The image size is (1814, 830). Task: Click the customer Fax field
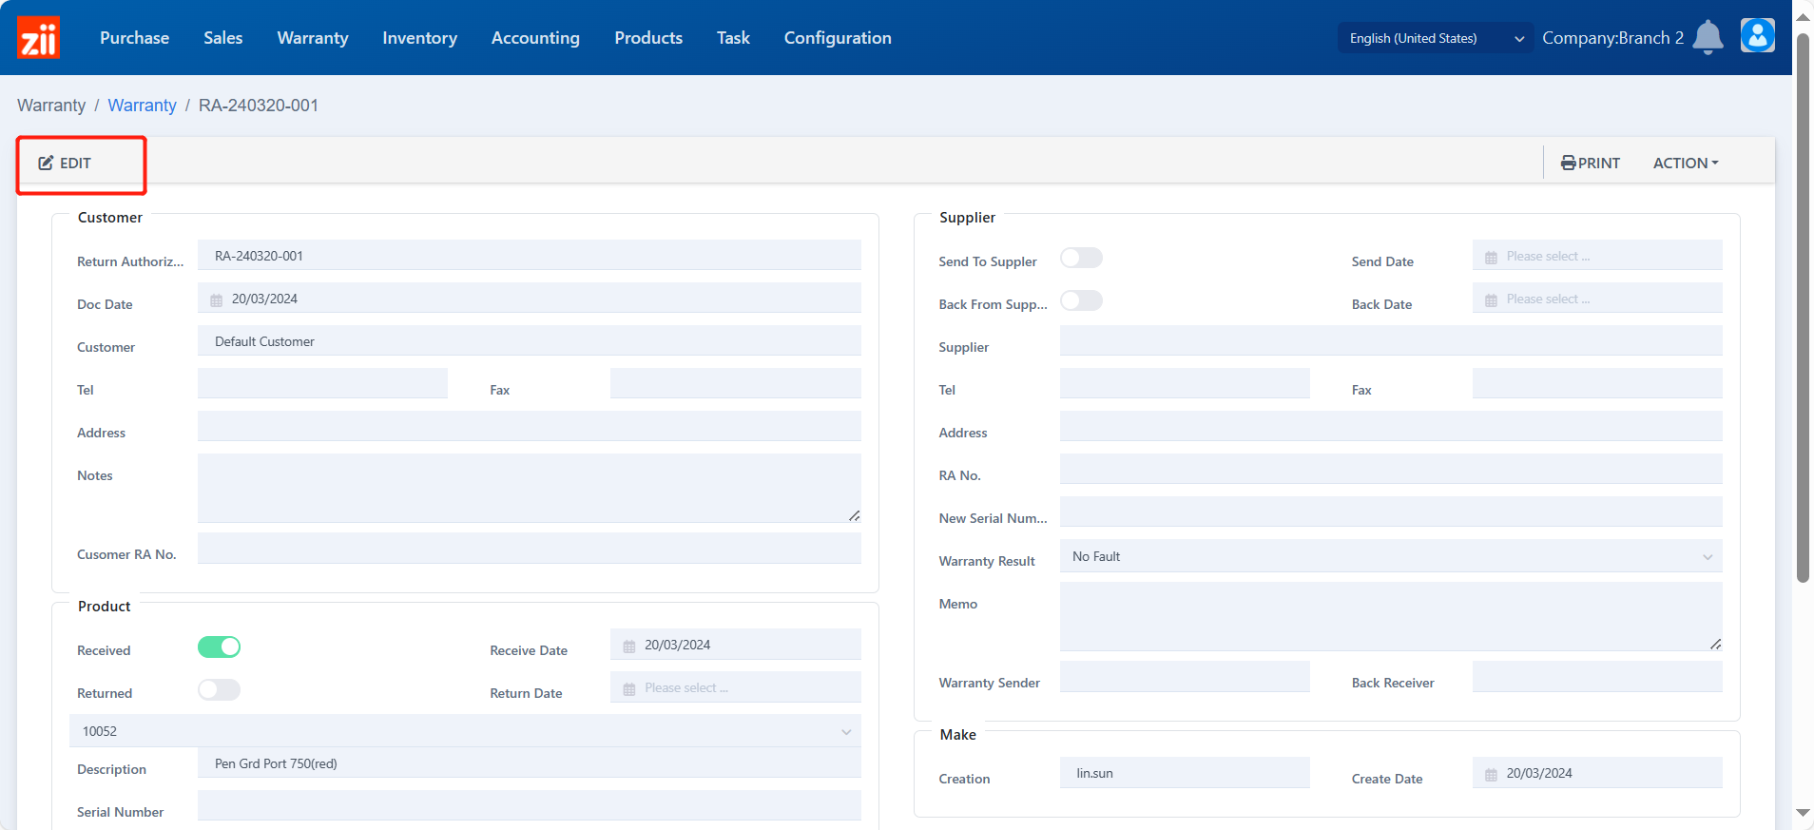(x=736, y=383)
